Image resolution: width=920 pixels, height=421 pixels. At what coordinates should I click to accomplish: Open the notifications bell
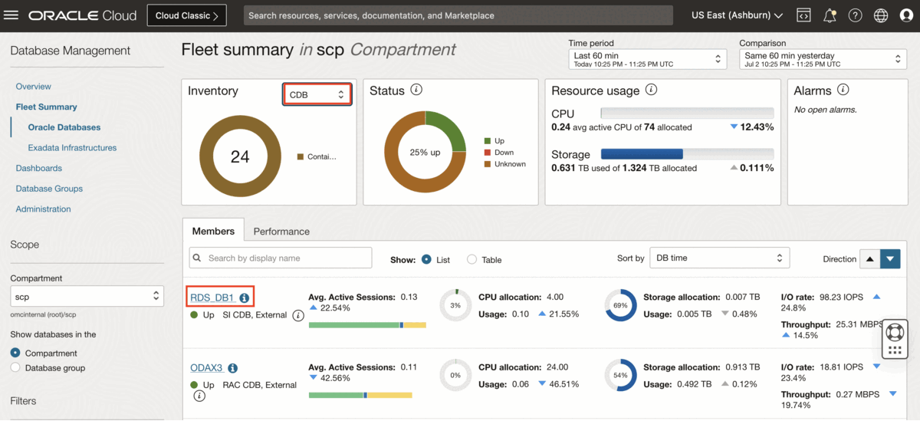coord(830,15)
